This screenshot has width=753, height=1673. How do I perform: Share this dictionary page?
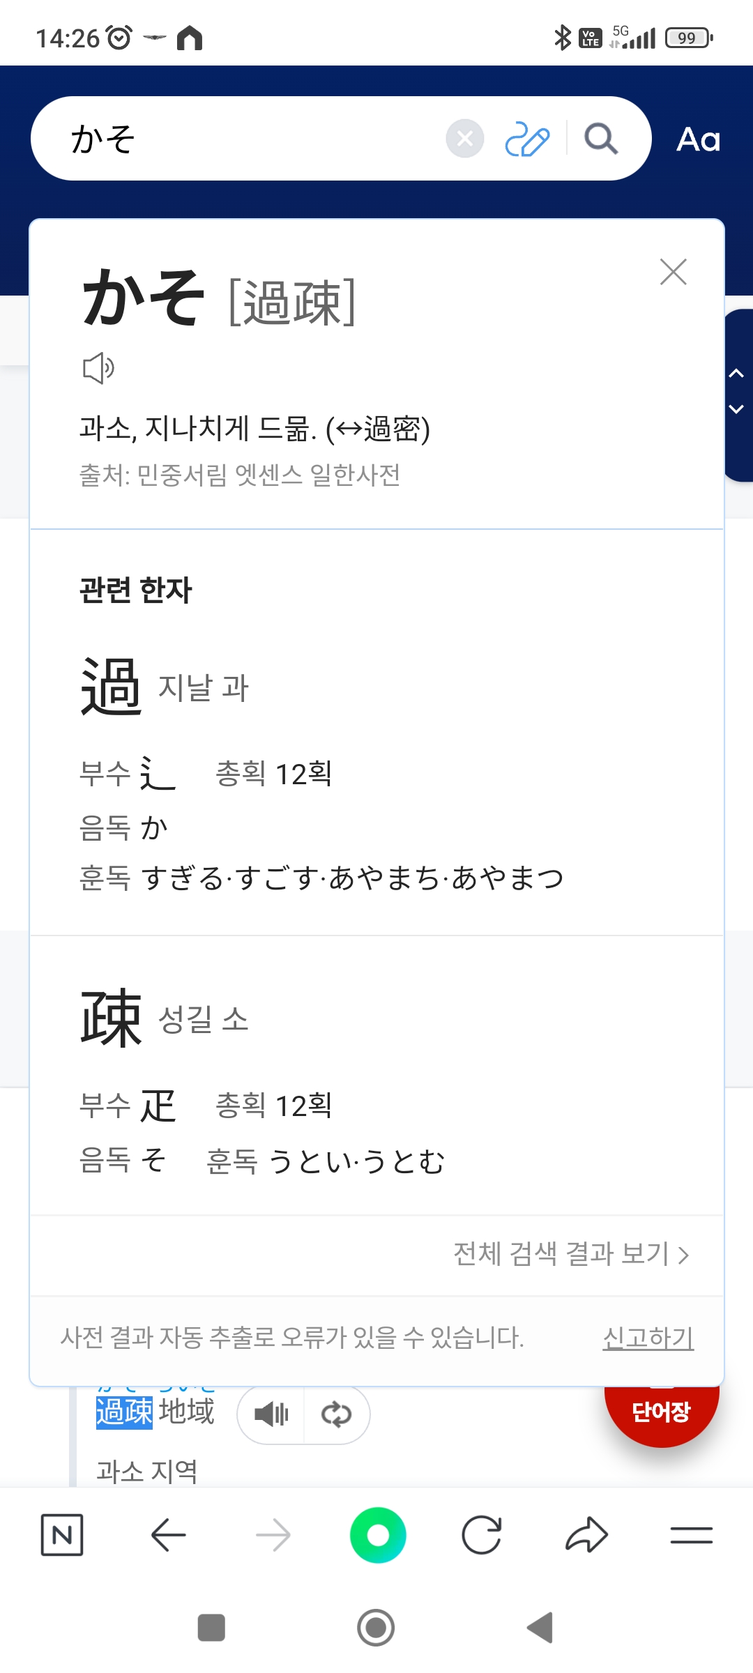(586, 1535)
